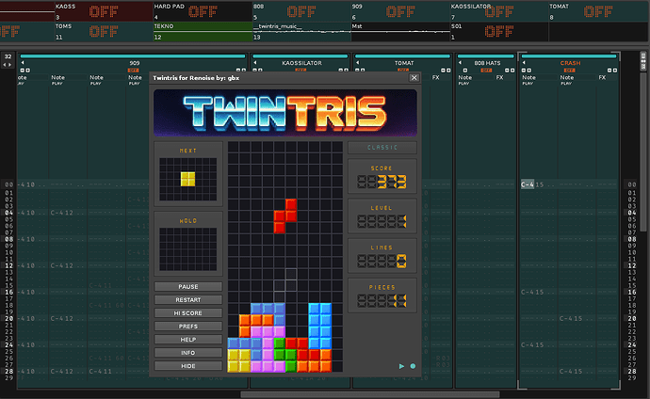Viewport: 650px width, 399px height.
Task: Select the 909 slot numbered 6
Action: (x=400, y=11)
